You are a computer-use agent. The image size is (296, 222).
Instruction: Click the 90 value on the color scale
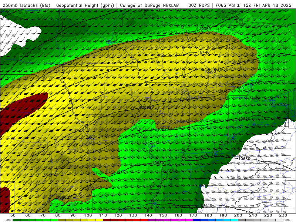pos(73,215)
